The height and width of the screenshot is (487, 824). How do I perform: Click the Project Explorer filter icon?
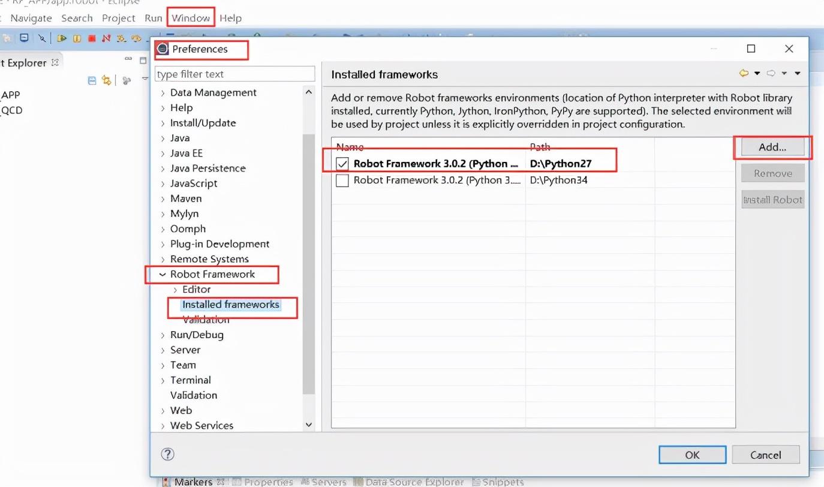point(127,80)
